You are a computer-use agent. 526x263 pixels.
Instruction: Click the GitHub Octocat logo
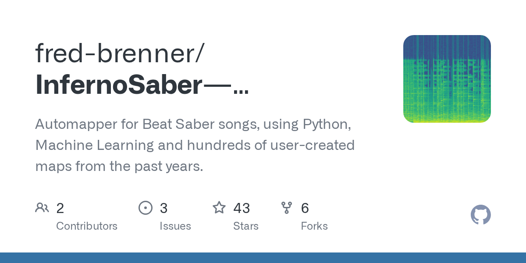pyautogui.click(x=480, y=215)
